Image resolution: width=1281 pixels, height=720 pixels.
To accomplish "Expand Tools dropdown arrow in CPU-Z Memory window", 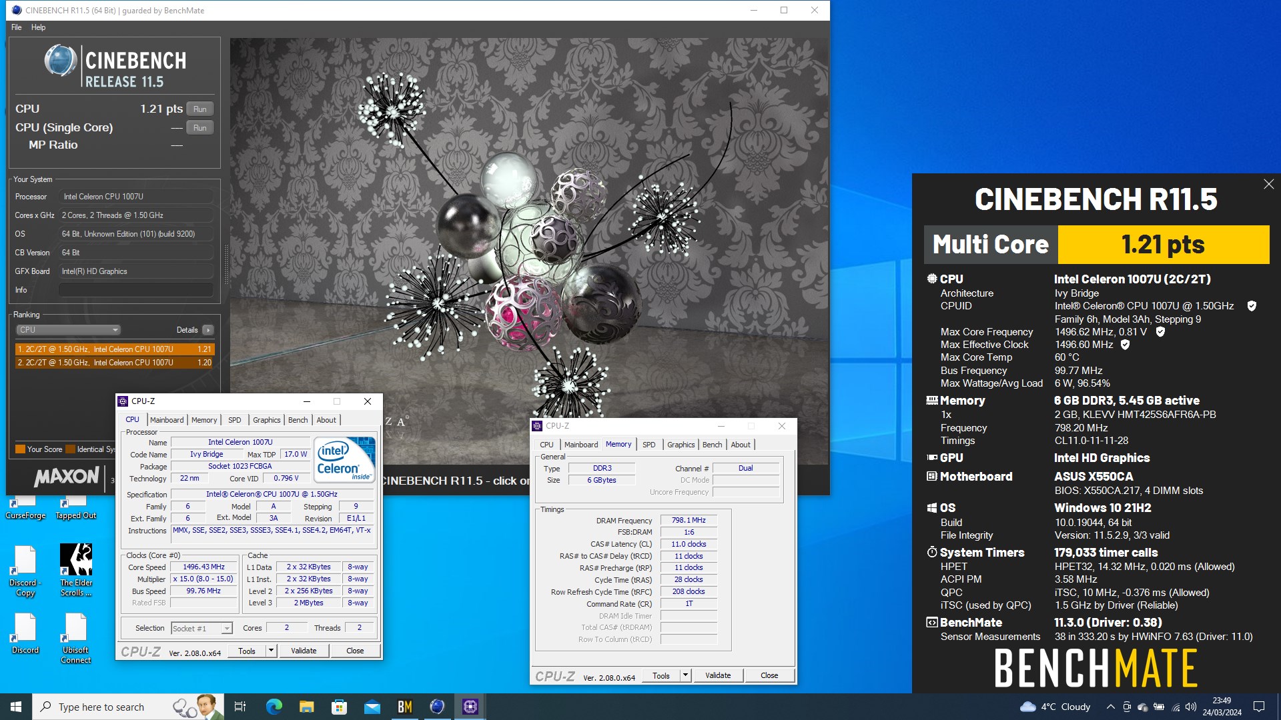I will click(x=685, y=675).
